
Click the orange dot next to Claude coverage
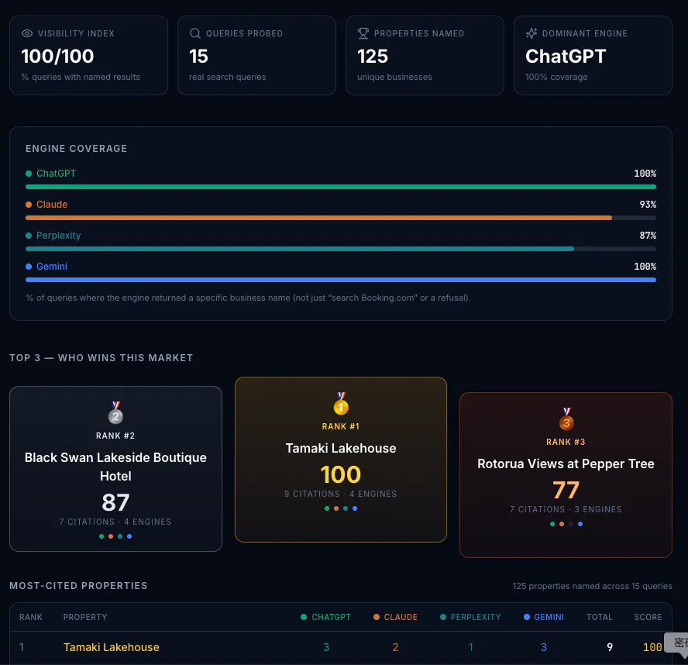tap(29, 205)
